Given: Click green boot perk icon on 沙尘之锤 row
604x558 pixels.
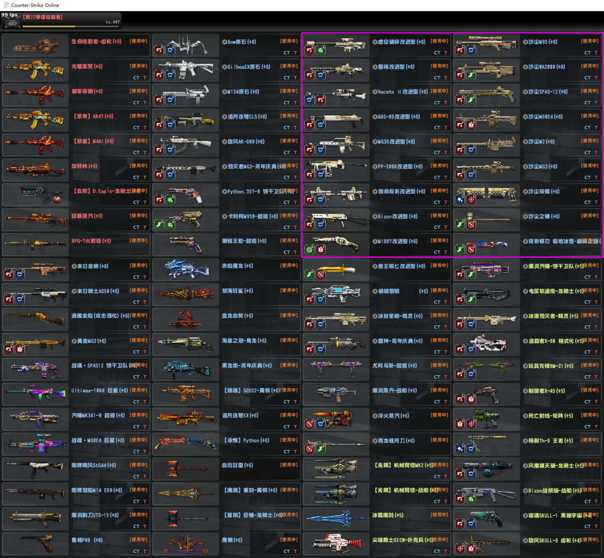Looking at the screenshot, I should [x=460, y=225].
